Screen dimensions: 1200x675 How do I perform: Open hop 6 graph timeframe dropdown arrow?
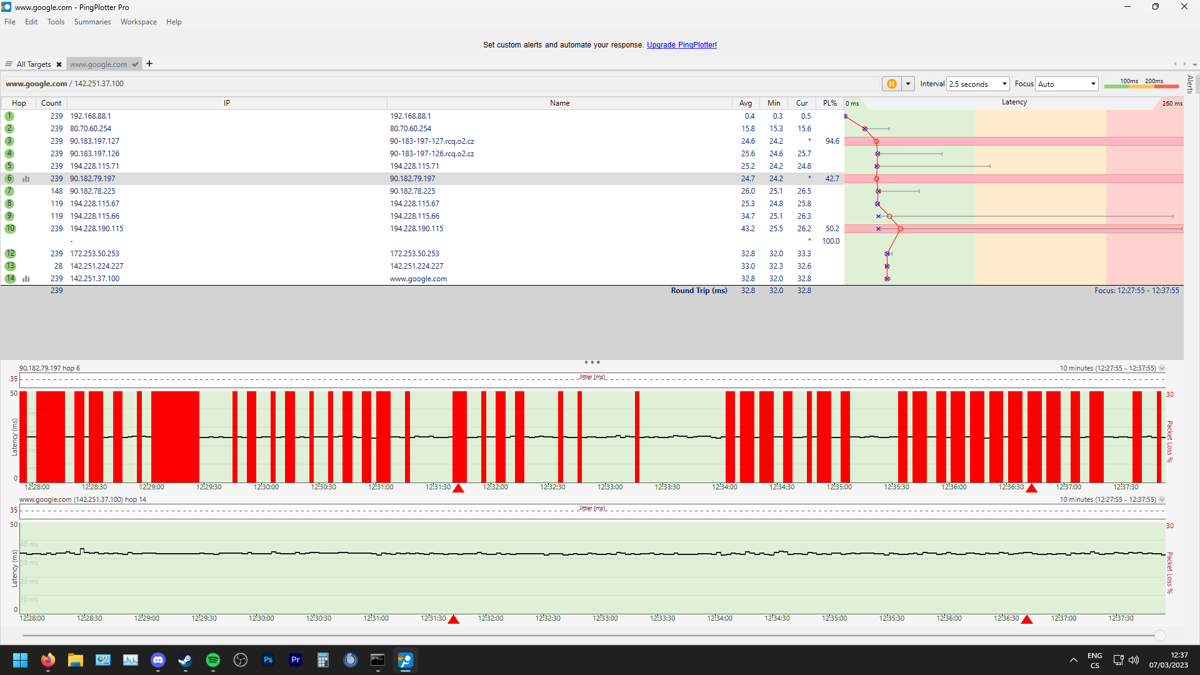[1162, 368]
